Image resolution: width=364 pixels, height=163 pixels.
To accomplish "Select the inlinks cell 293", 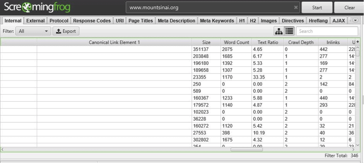I will [333, 105].
